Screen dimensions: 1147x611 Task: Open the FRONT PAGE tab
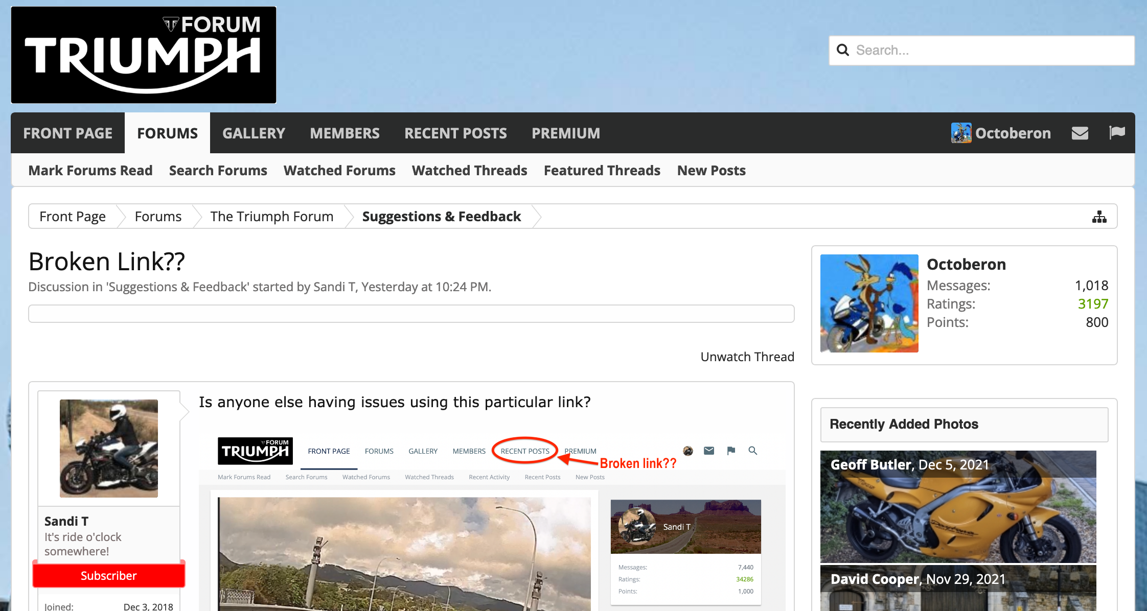(x=67, y=133)
